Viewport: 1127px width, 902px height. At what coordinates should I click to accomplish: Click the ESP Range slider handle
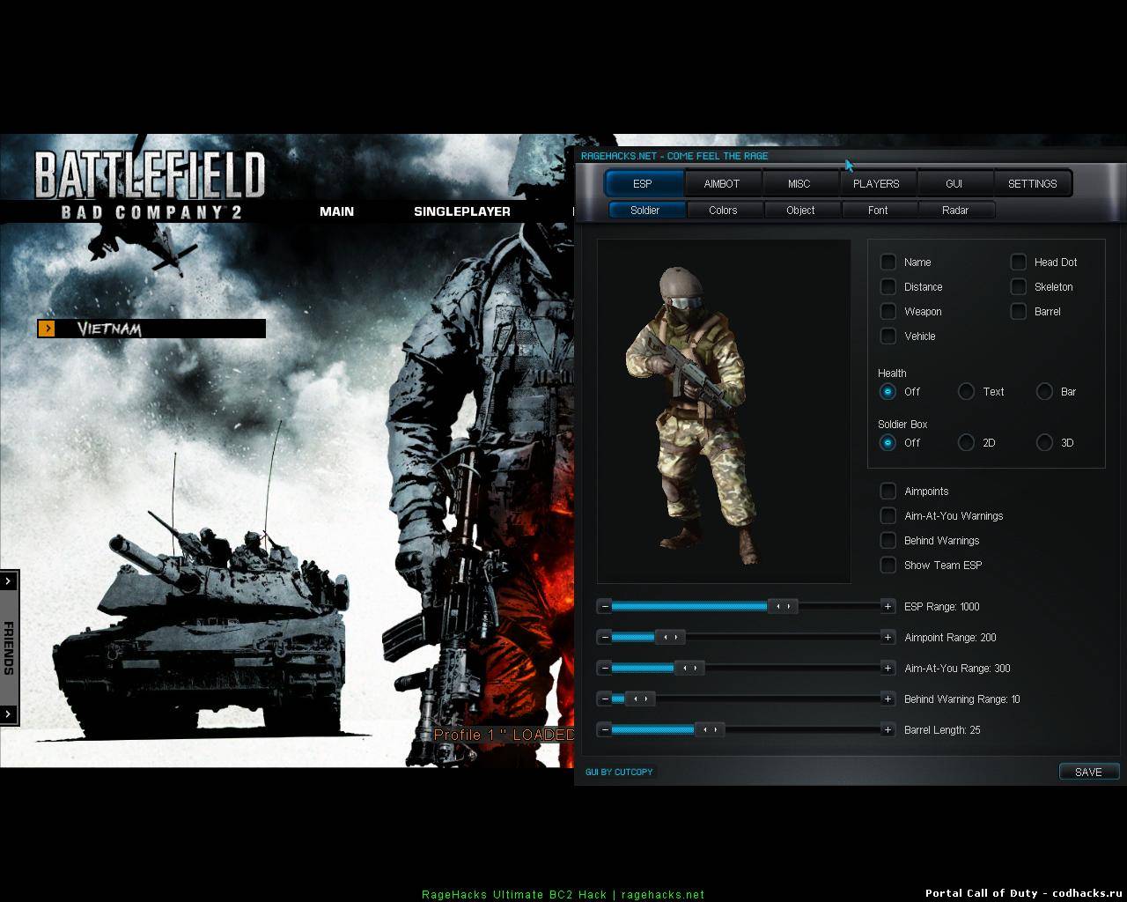[x=783, y=606]
